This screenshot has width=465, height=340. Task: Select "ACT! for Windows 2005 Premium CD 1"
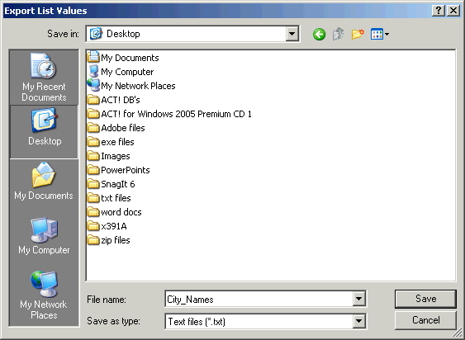pos(176,114)
